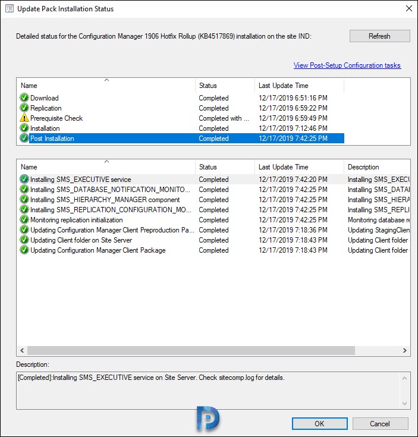
Task: Select Installing SMS_REPLICATION_CONFIGURATION_MO... row
Action: [214, 209]
